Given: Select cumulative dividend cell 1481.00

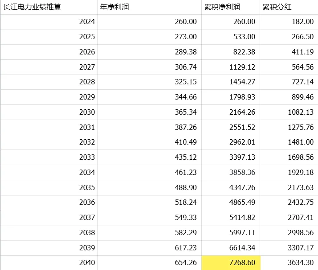Looking at the screenshot, I should pyautogui.click(x=289, y=142).
